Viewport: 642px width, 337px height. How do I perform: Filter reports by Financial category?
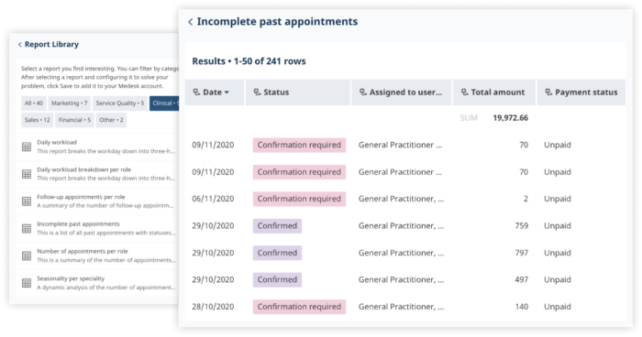click(x=74, y=120)
